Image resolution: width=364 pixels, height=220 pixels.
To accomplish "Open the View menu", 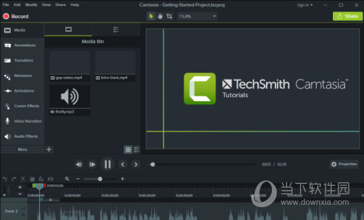I will click(46, 5).
